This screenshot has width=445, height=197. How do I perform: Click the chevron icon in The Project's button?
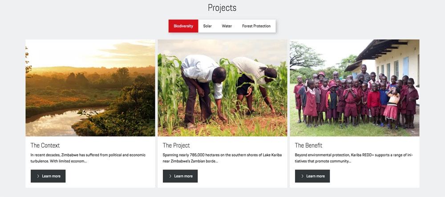[x=170, y=176]
